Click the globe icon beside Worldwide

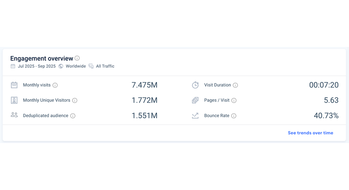[61, 66]
